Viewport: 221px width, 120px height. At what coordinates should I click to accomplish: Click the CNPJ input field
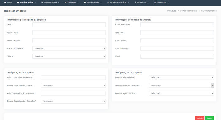pyautogui.click(x=69, y=25)
